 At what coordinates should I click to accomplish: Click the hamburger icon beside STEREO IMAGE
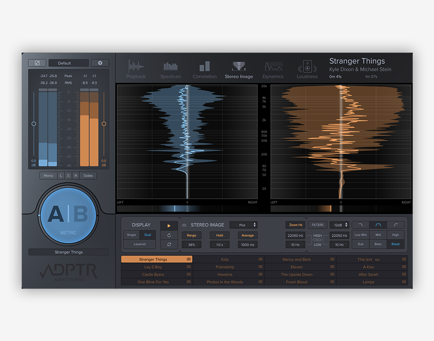coord(184,225)
